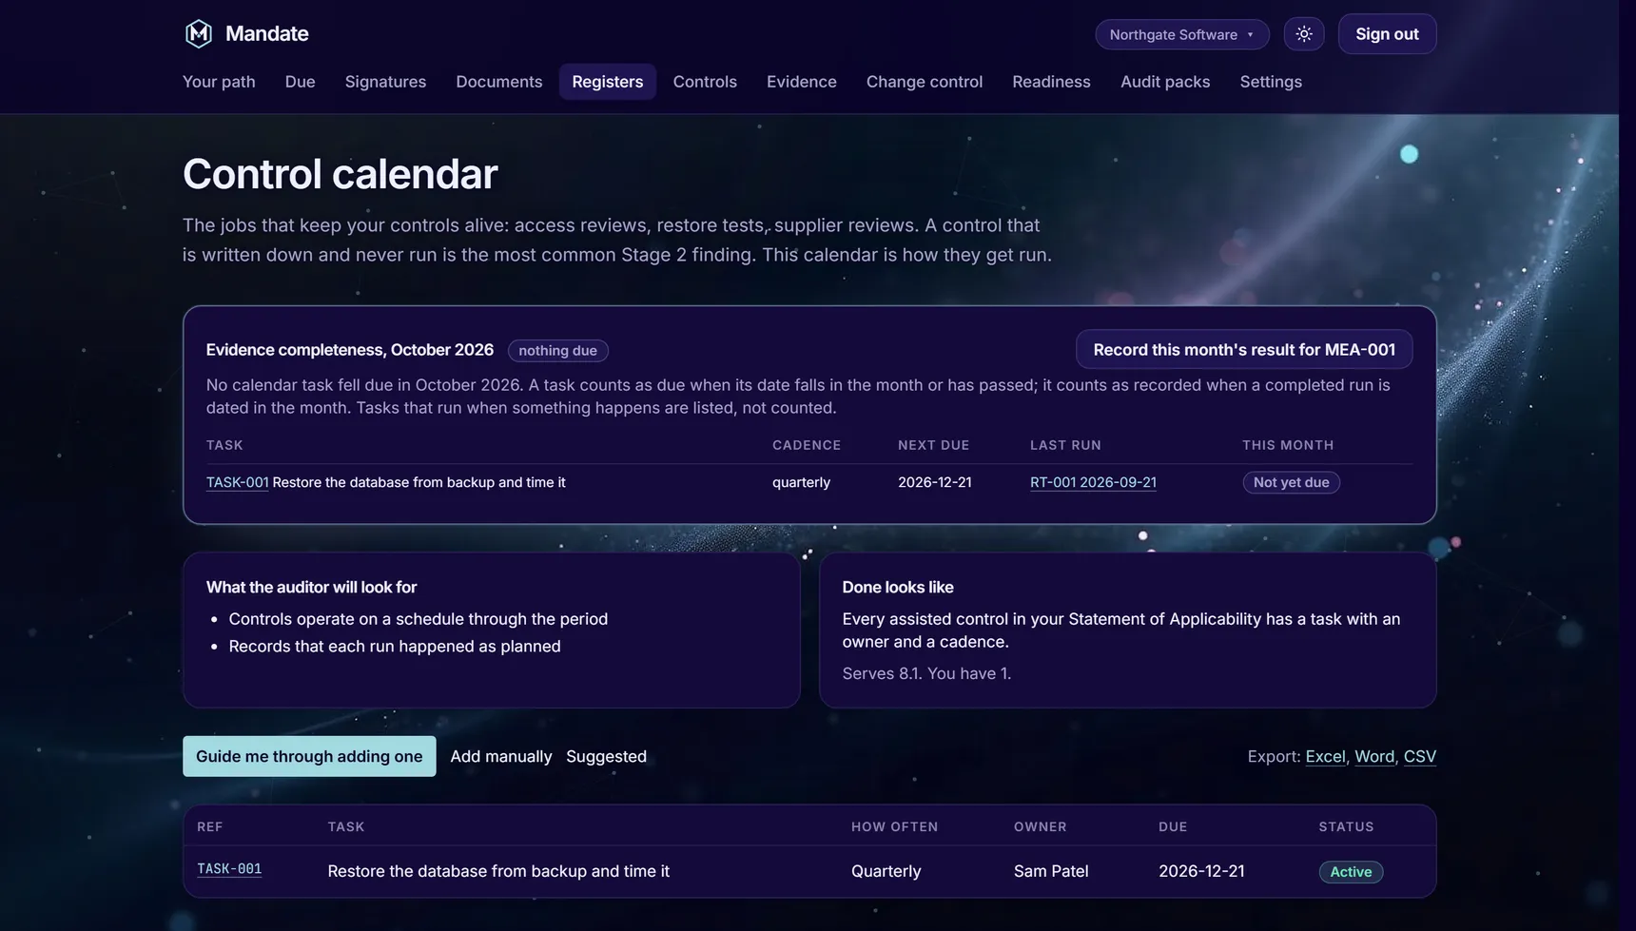Screen dimensions: 1636x931
Task: Click the Guide me through adding one button
Action: tap(309, 756)
